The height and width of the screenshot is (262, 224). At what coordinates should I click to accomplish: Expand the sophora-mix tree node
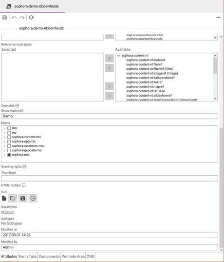tap(4, 155)
